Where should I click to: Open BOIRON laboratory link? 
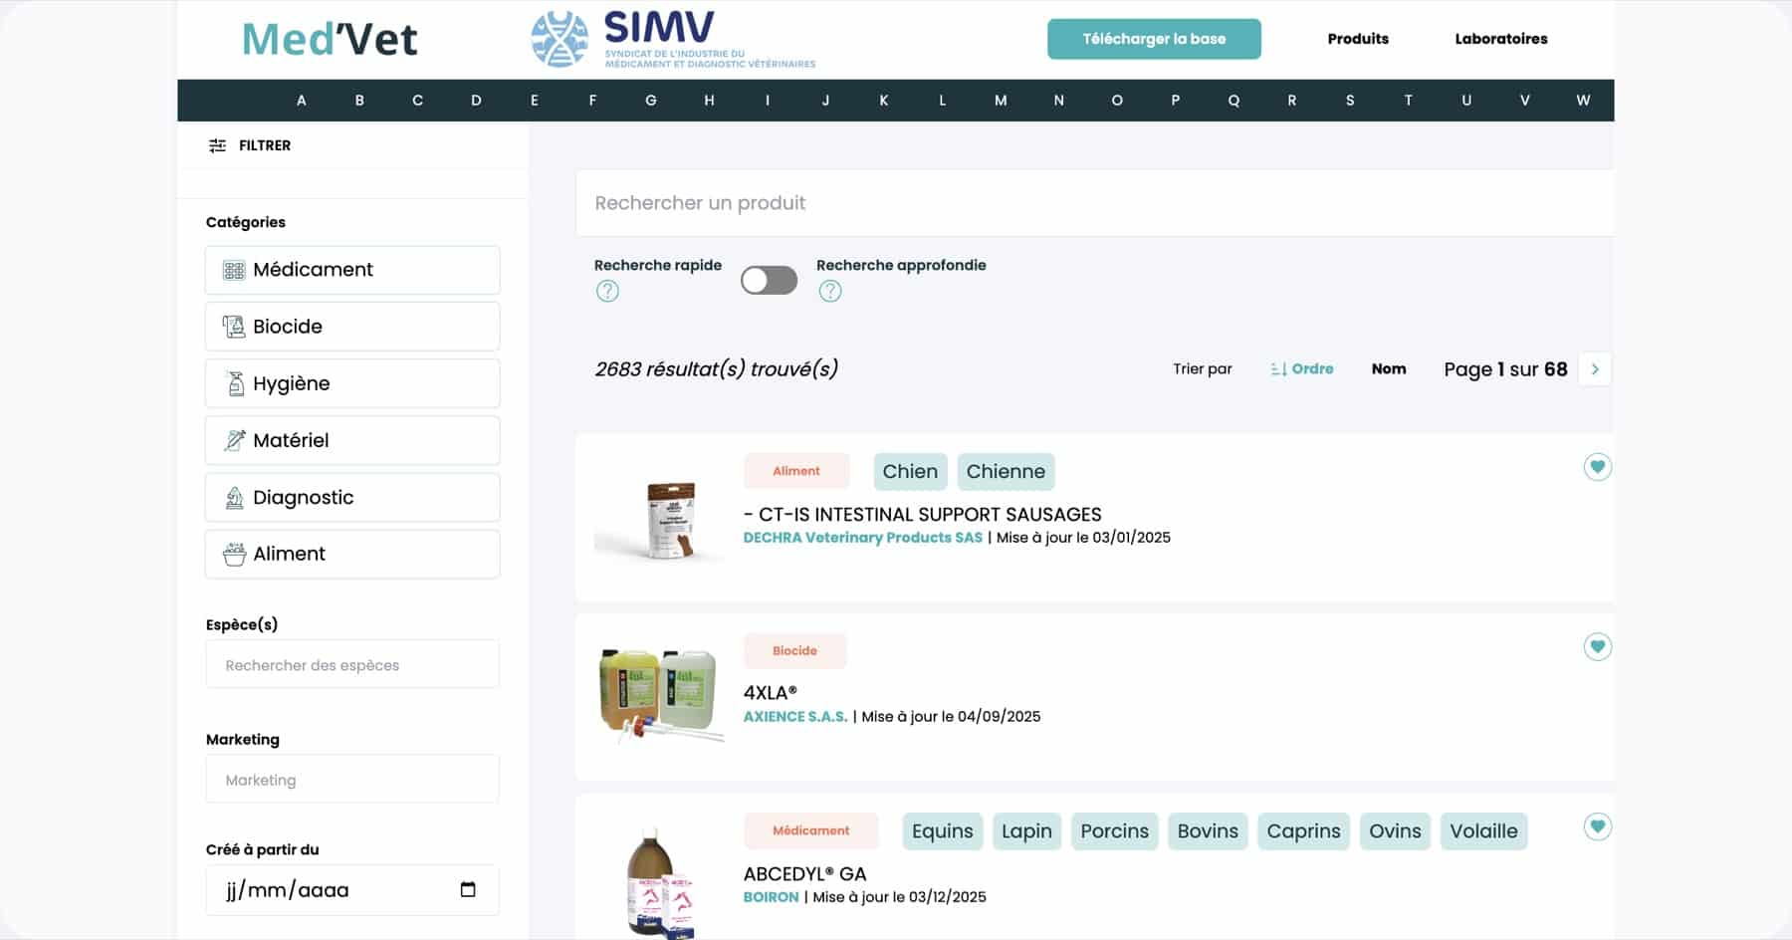(771, 897)
